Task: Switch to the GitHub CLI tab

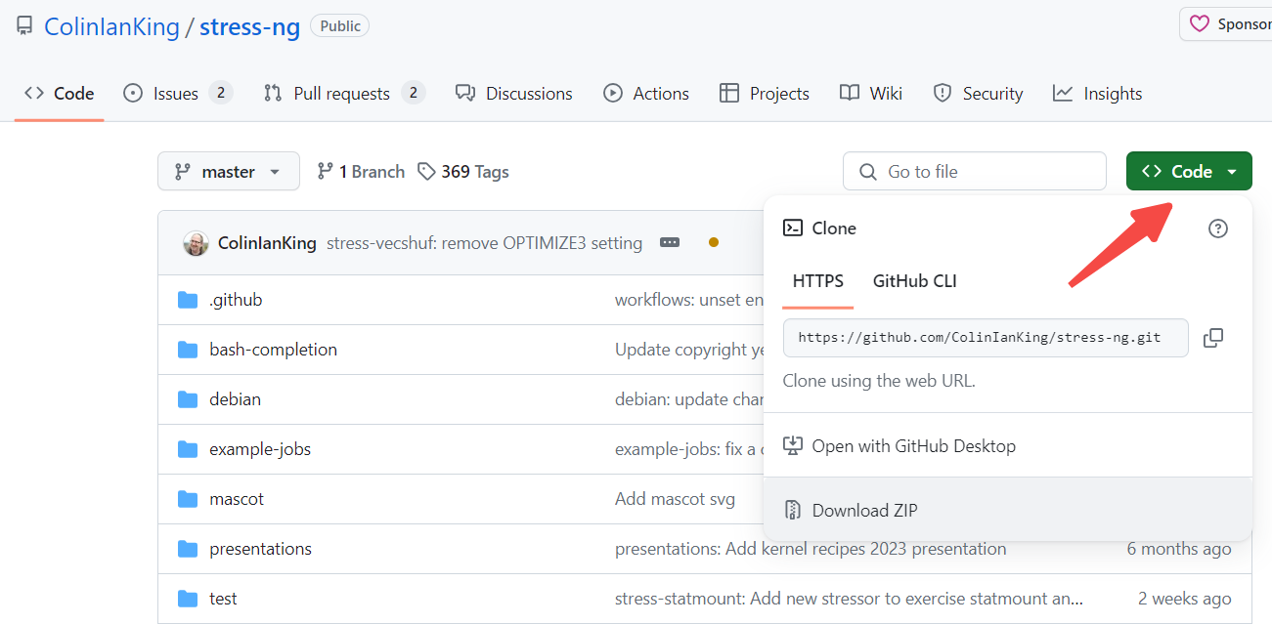Action: pyautogui.click(x=914, y=281)
